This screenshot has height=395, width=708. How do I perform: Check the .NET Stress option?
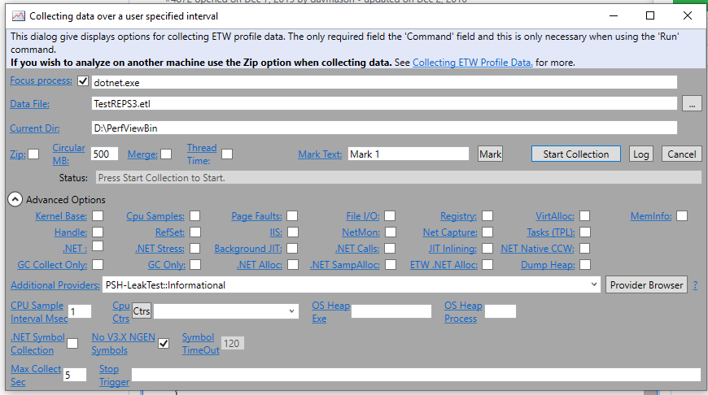[195, 249]
